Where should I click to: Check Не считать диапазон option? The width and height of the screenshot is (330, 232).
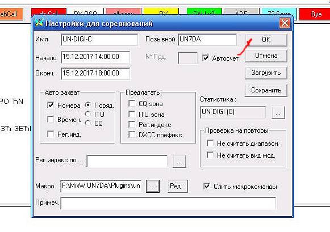(210, 144)
